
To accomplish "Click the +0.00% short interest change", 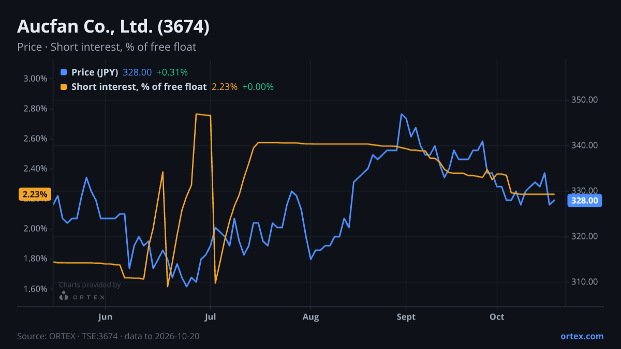I will (x=258, y=87).
